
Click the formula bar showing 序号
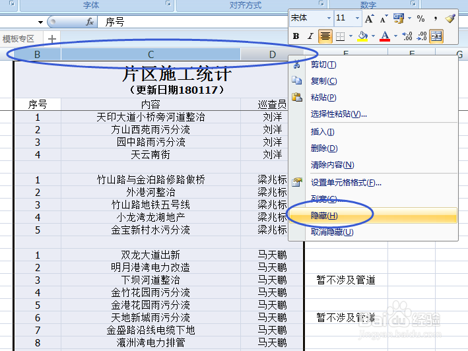tap(194, 22)
